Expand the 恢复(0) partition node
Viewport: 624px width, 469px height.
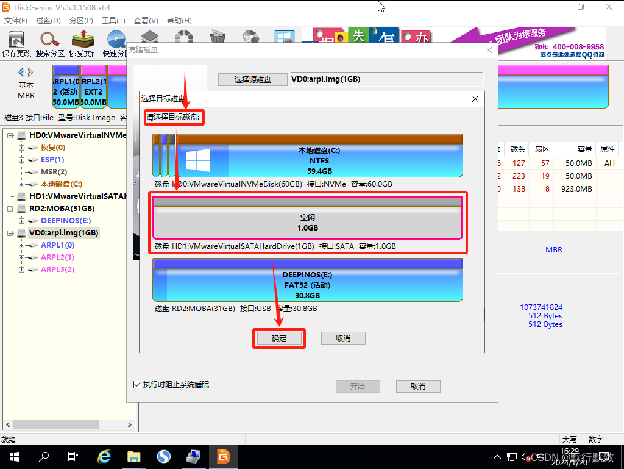[21, 148]
